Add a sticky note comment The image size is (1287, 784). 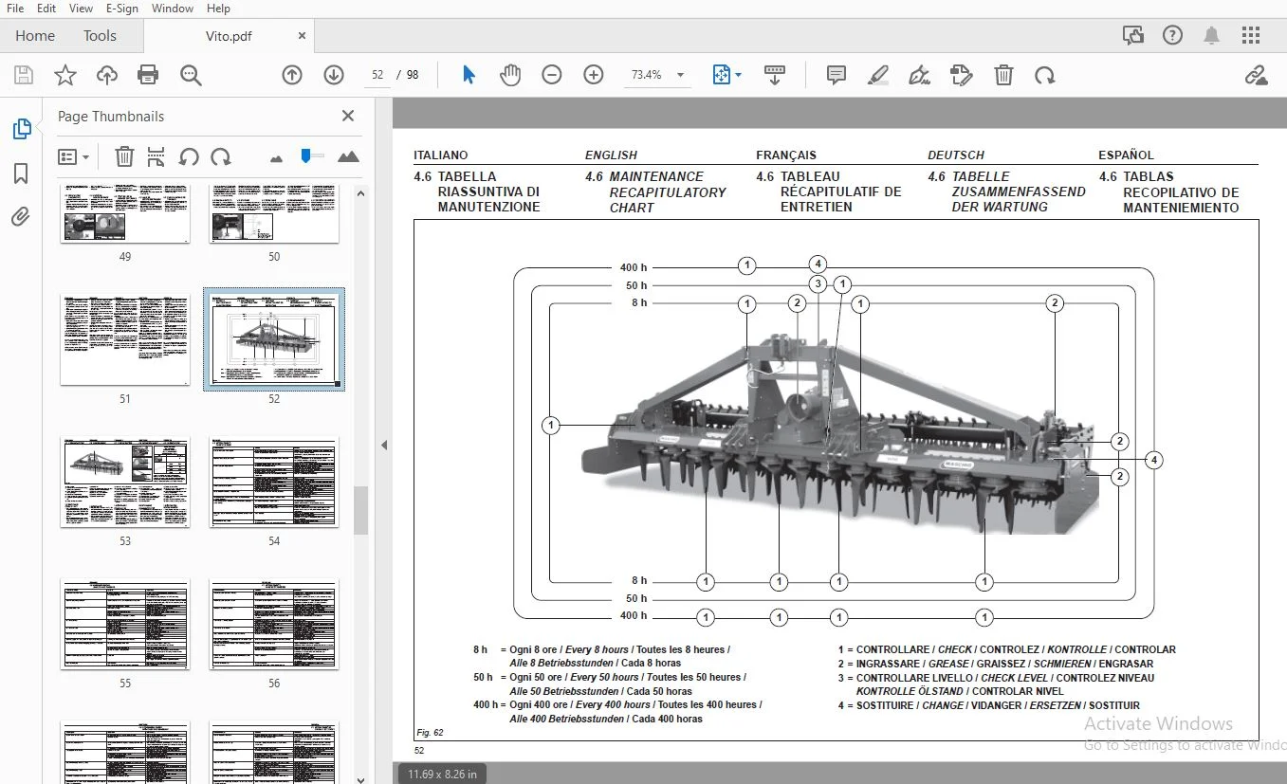coord(836,75)
